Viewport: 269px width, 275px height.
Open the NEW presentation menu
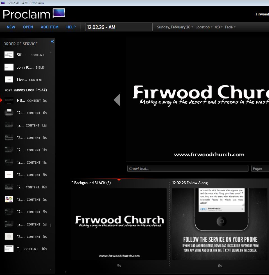coord(11,27)
